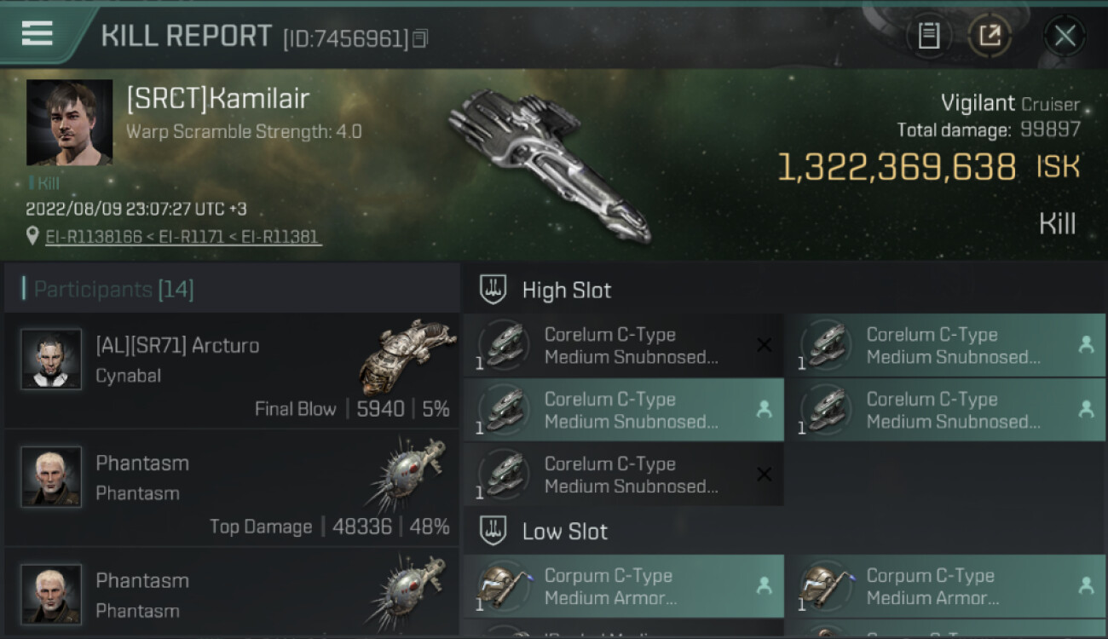Click the X mark on the bottom Corelum module
The width and height of the screenshot is (1108, 639).
click(764, 475)
